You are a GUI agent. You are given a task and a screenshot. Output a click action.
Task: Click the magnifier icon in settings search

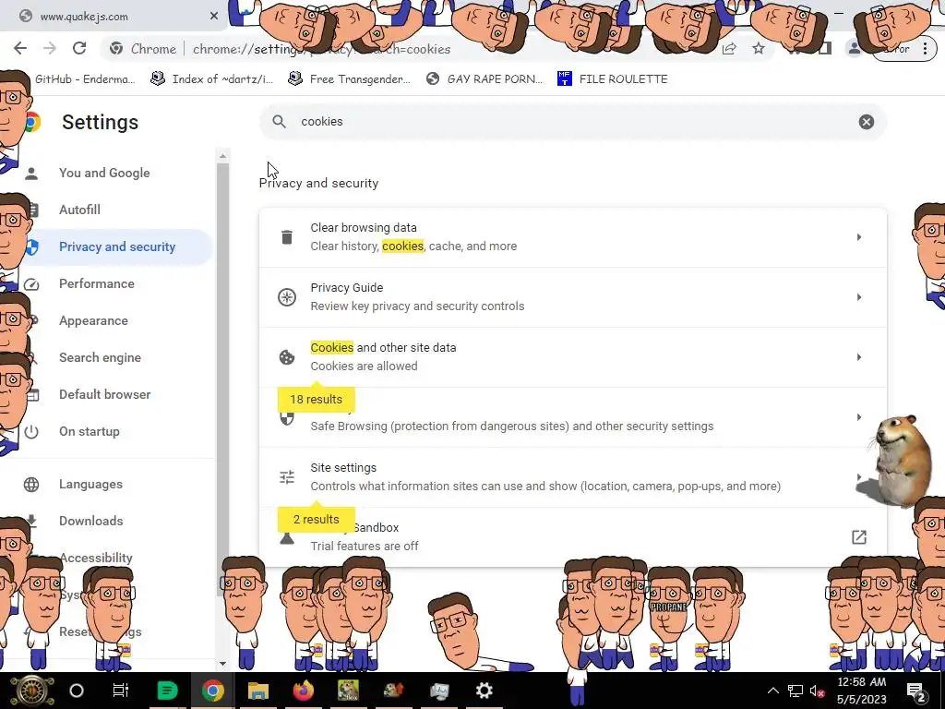(279, 122)
